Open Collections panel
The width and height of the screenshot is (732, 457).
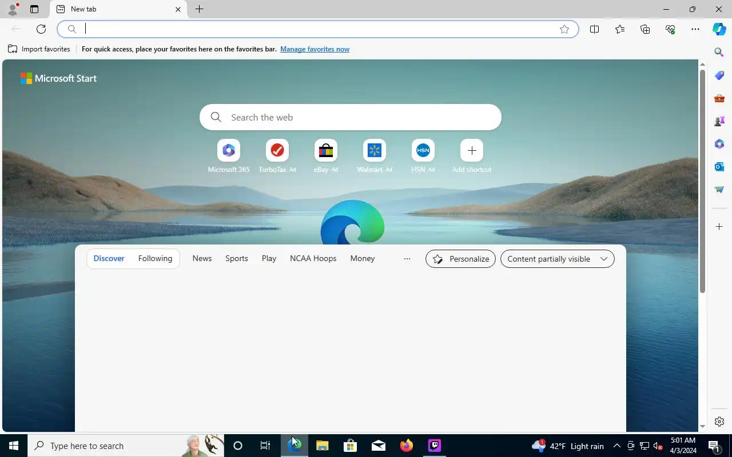pyautogui.click(x=645, y=29)
